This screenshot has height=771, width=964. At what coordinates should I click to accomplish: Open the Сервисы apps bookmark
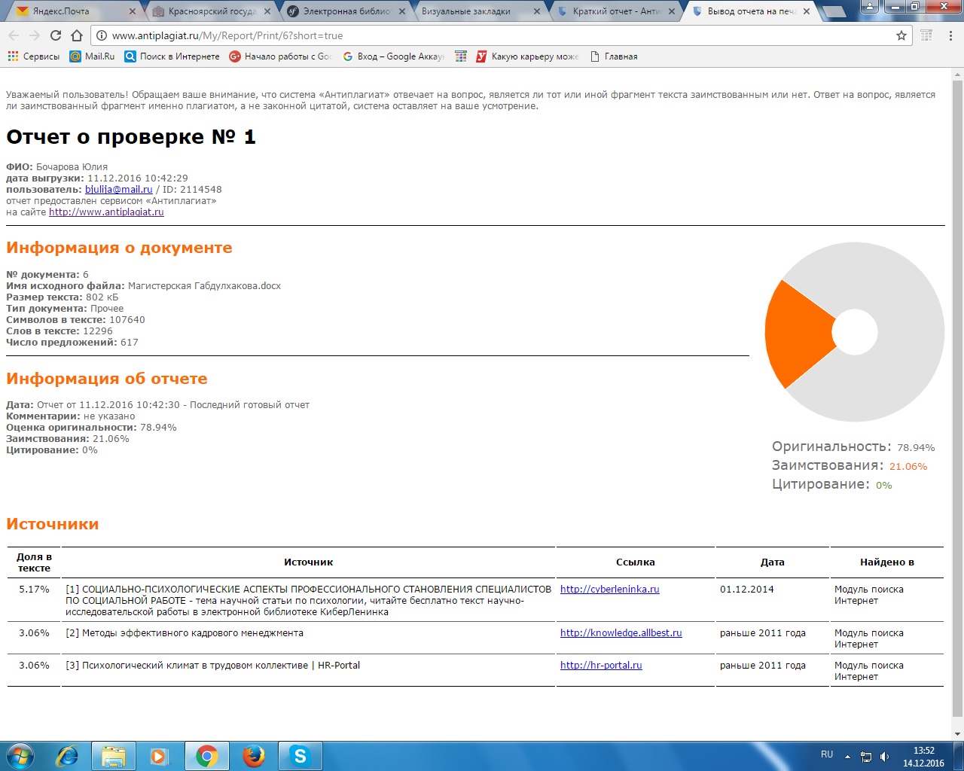pyautogui.click(x=34, y=56)
